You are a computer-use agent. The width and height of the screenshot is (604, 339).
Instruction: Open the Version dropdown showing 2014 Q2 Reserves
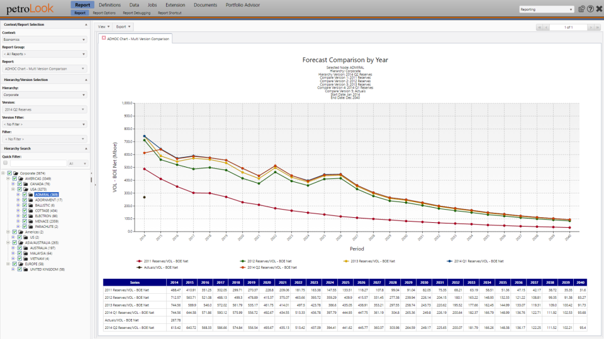pyautogui.click(x=44, y=109)
